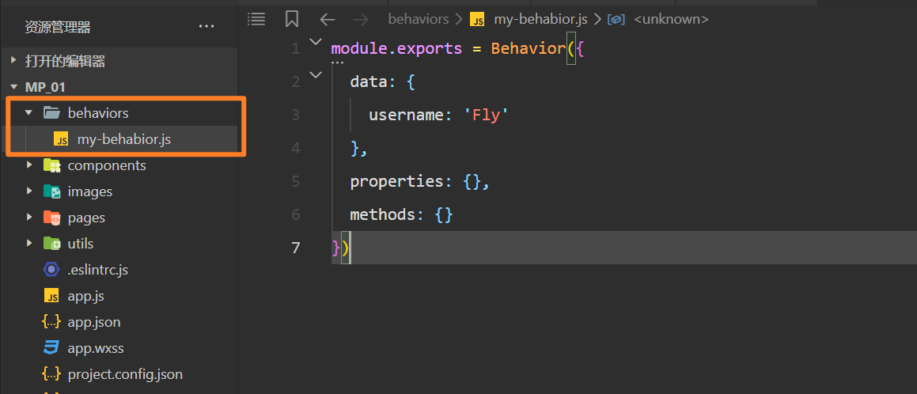
Task: Click the outline list icon in editor toolbar
Action: click(x=256, y=19)
